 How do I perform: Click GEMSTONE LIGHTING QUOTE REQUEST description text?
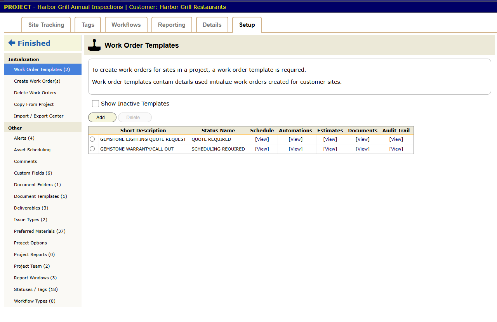(x=143, y=139)
